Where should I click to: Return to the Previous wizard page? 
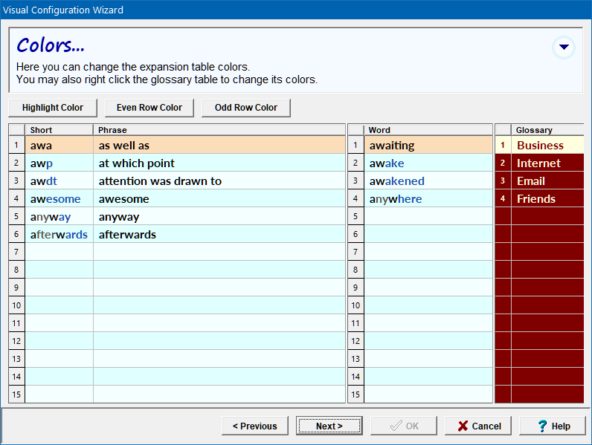[x=254, y=426]
